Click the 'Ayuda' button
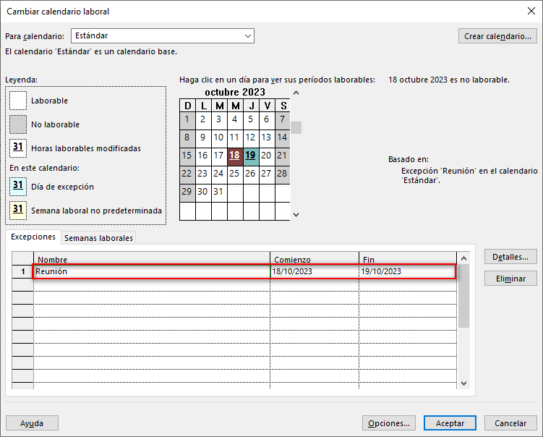543x437 pixels. 32,423
